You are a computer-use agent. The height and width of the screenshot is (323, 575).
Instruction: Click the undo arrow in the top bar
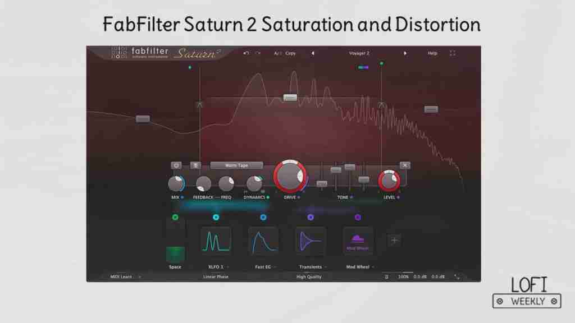246,53
